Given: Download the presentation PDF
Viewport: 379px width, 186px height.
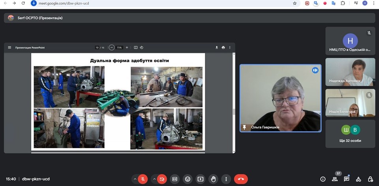Looking at the screenshot, I should click(x=217, y=47).
